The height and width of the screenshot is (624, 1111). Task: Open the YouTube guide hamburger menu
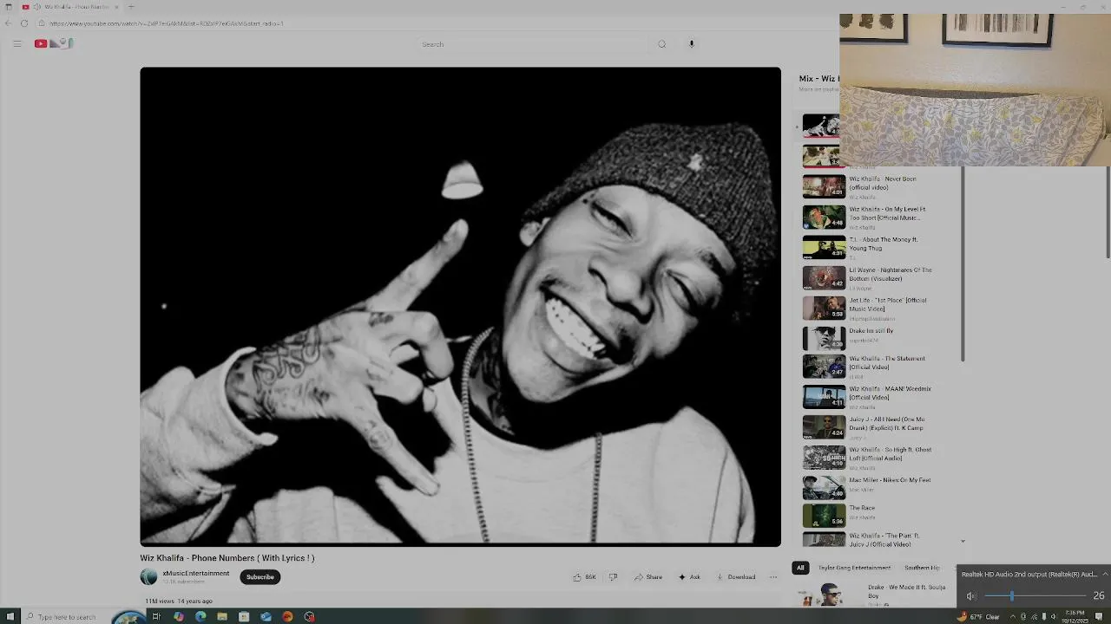pos(16,43)
